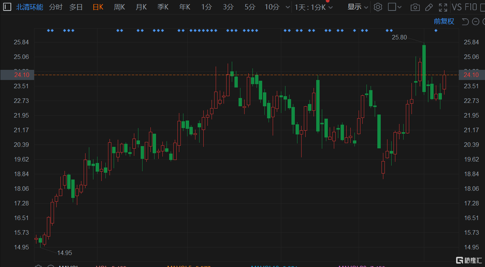Enter fullscreen chart mode
This screenshot has height=267, width=485.
[443, 7]
